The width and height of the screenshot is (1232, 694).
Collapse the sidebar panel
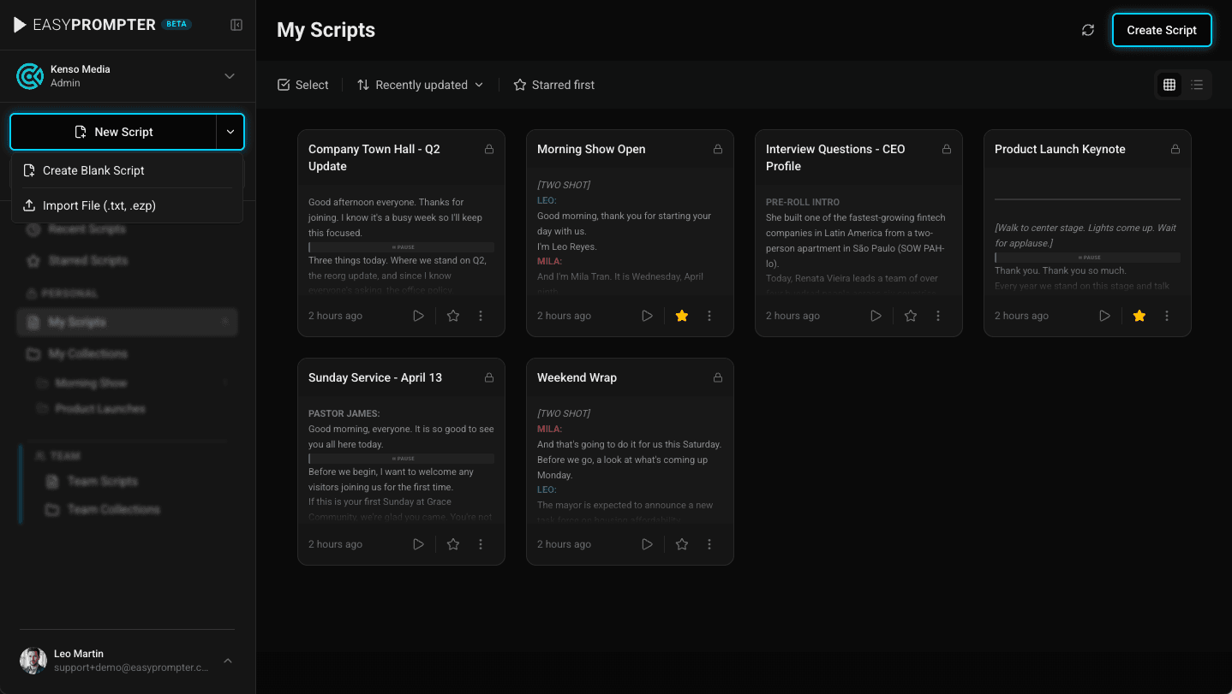(236, 24)
